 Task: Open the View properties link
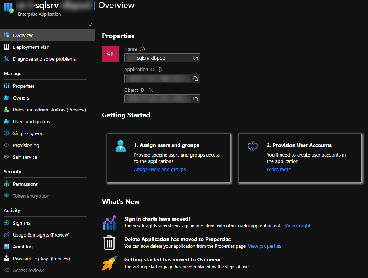[x=264, y=246]
